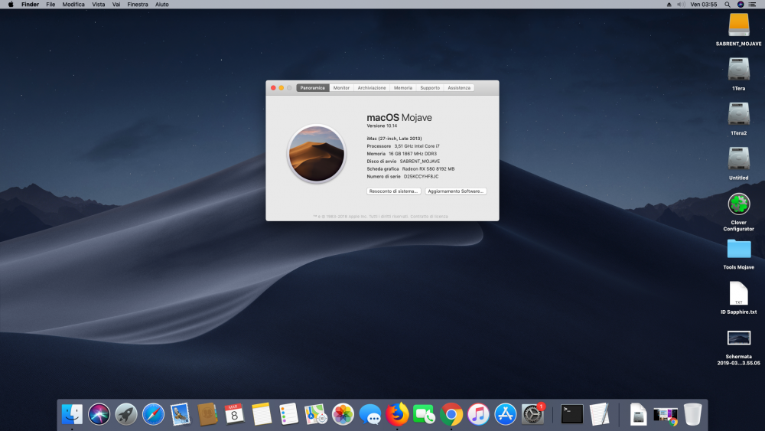Open the Vista menu
This screenshot has height=431, width=765.
(99, 5)
